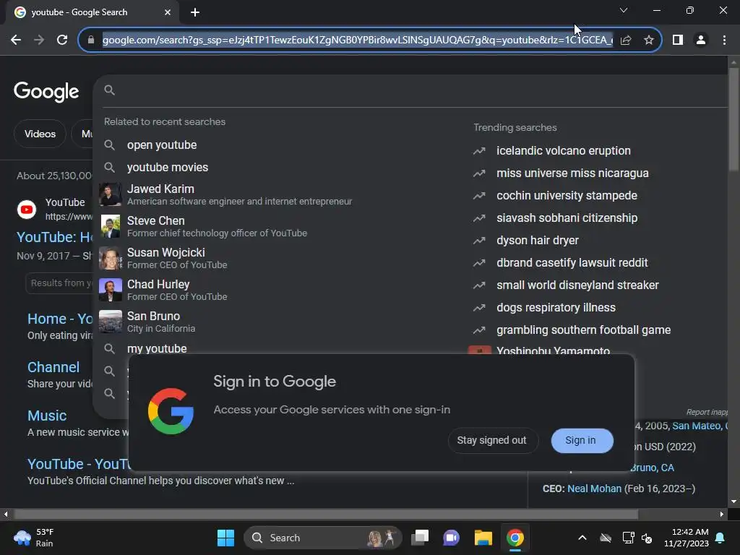The width and height of the screenshot is (740, 555).
Task: Close the youtube - Google Search tab
Action: [x=168, y=12]
